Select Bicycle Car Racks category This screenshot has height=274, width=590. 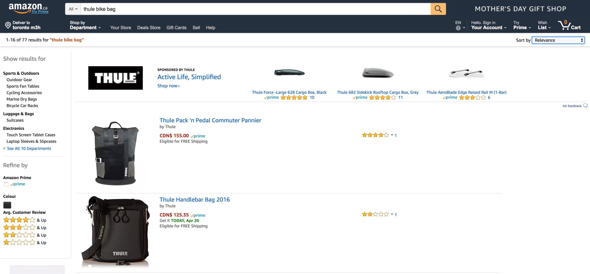coord(22,106)
